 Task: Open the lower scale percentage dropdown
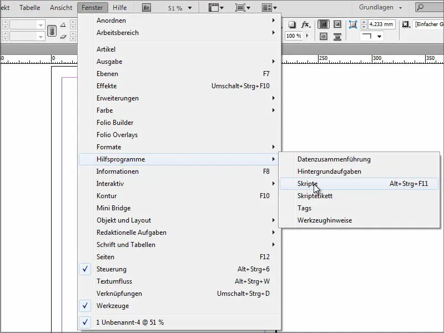pyautogui.click(x=41, y=37)
